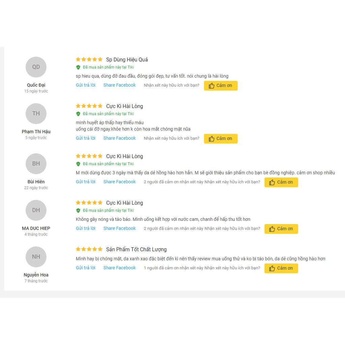Screen dimensions: 345x345
Task: Share Phạm Thi Hậu's review to Facebook
Action: [120, 138]
